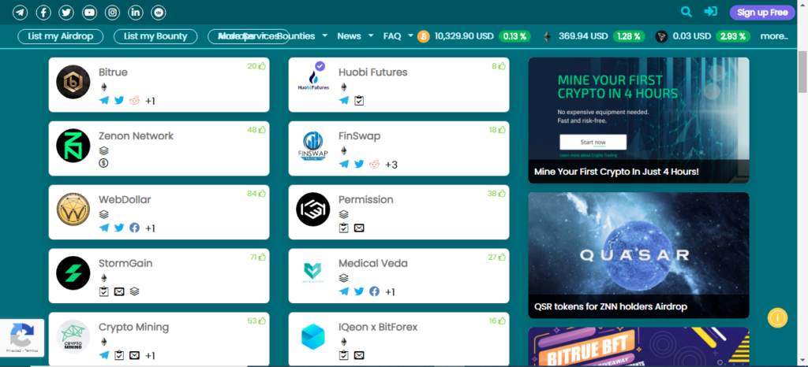The width and height of the screenshot is (808, 367).
Task: Like the Permission thumbs-up icon
Action: click(502, 193)
